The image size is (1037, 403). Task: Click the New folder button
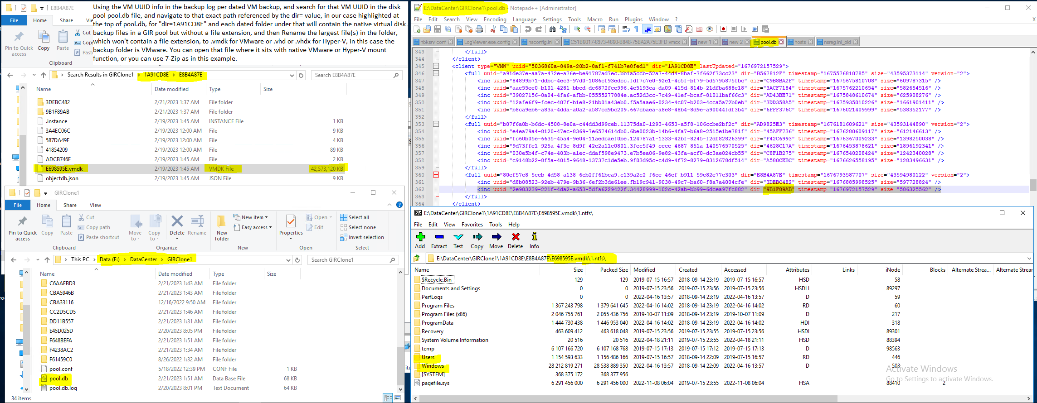click(222, 228)
